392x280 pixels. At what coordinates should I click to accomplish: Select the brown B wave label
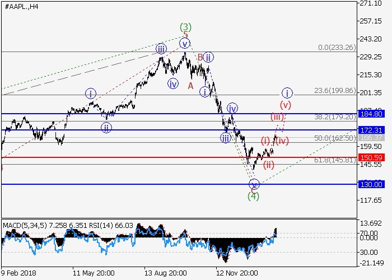(200, 57)
